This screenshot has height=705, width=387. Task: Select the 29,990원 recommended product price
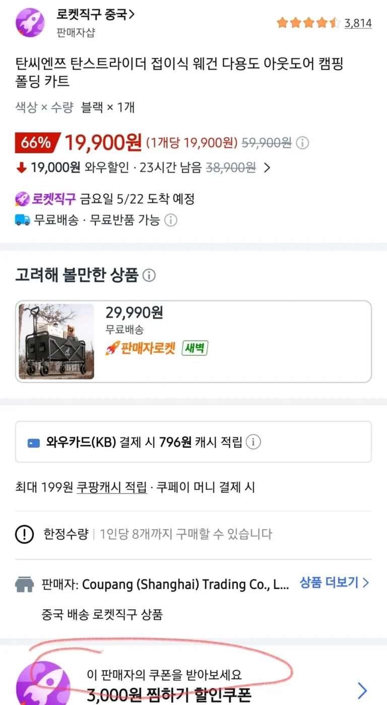134,313
